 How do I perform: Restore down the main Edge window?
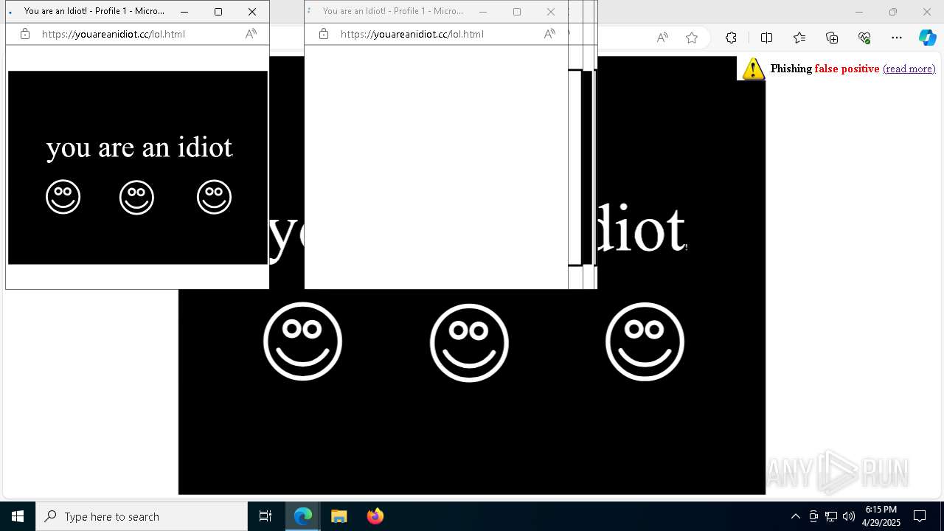[x=893, y=12]
